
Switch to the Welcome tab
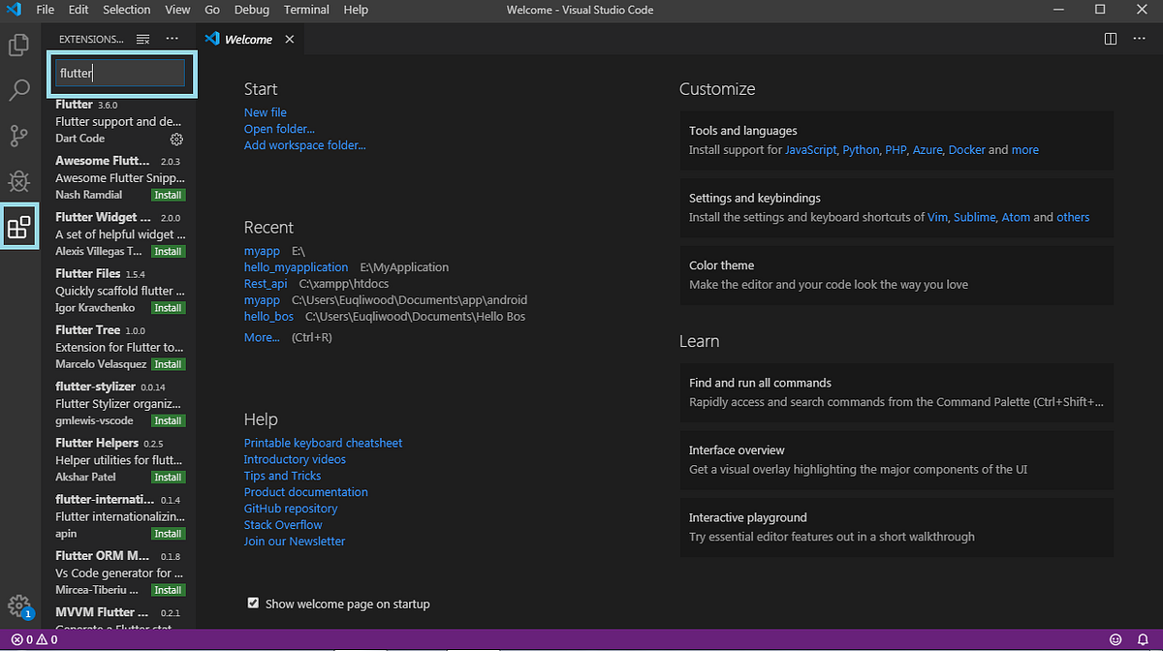coord(247,39)
